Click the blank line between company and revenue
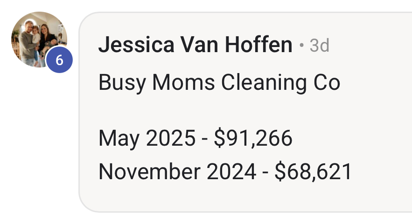Viewport: 412px width, 222px height. 219,110
